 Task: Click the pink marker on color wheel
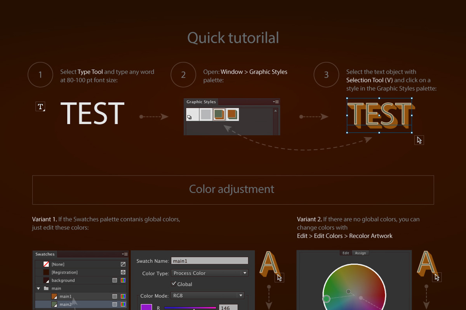pyautogui.click(x=361, y=298)
